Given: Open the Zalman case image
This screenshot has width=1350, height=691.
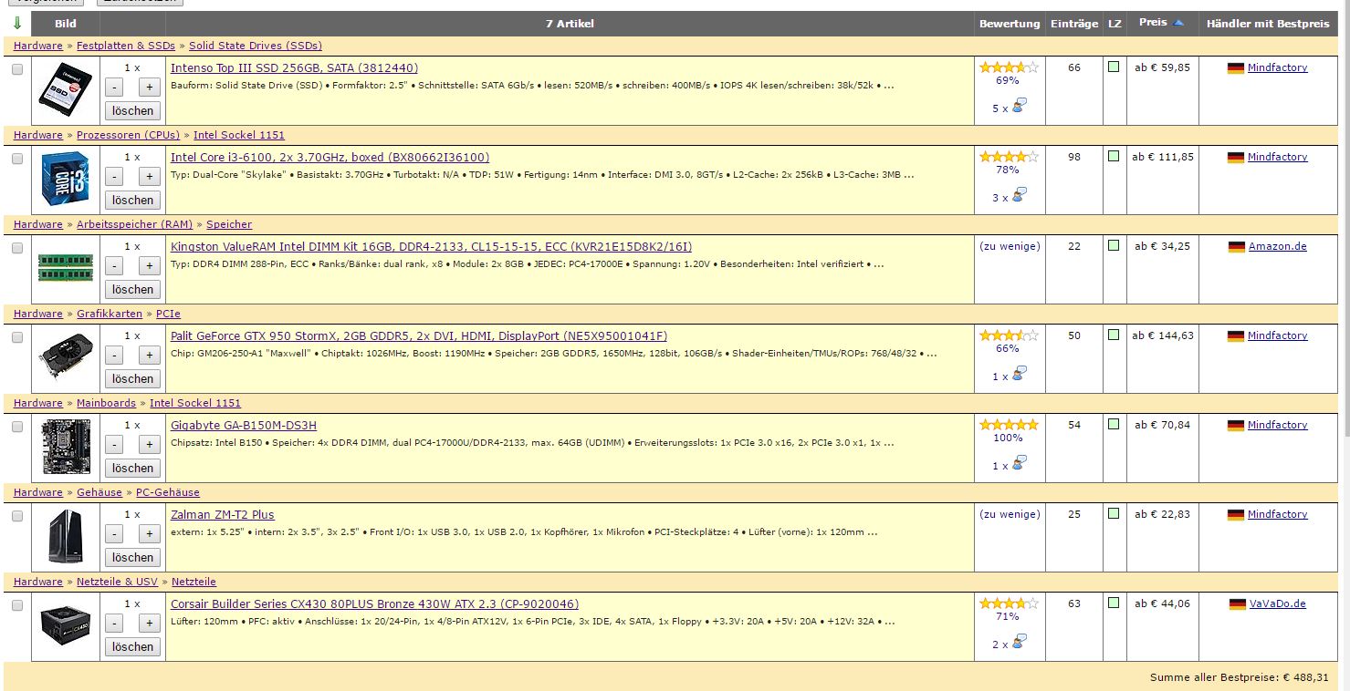Looking at the screenshot, I should pyautogui.click(x=65, y=537).
